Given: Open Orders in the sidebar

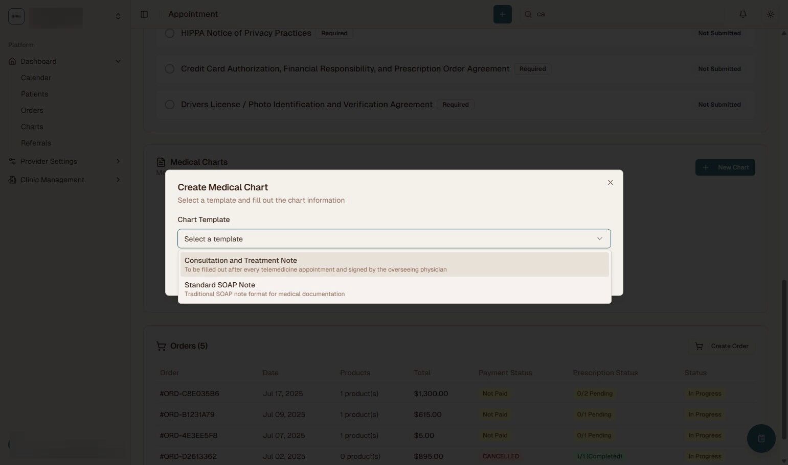Looking at the screenshot, I should tap(32, 110).
